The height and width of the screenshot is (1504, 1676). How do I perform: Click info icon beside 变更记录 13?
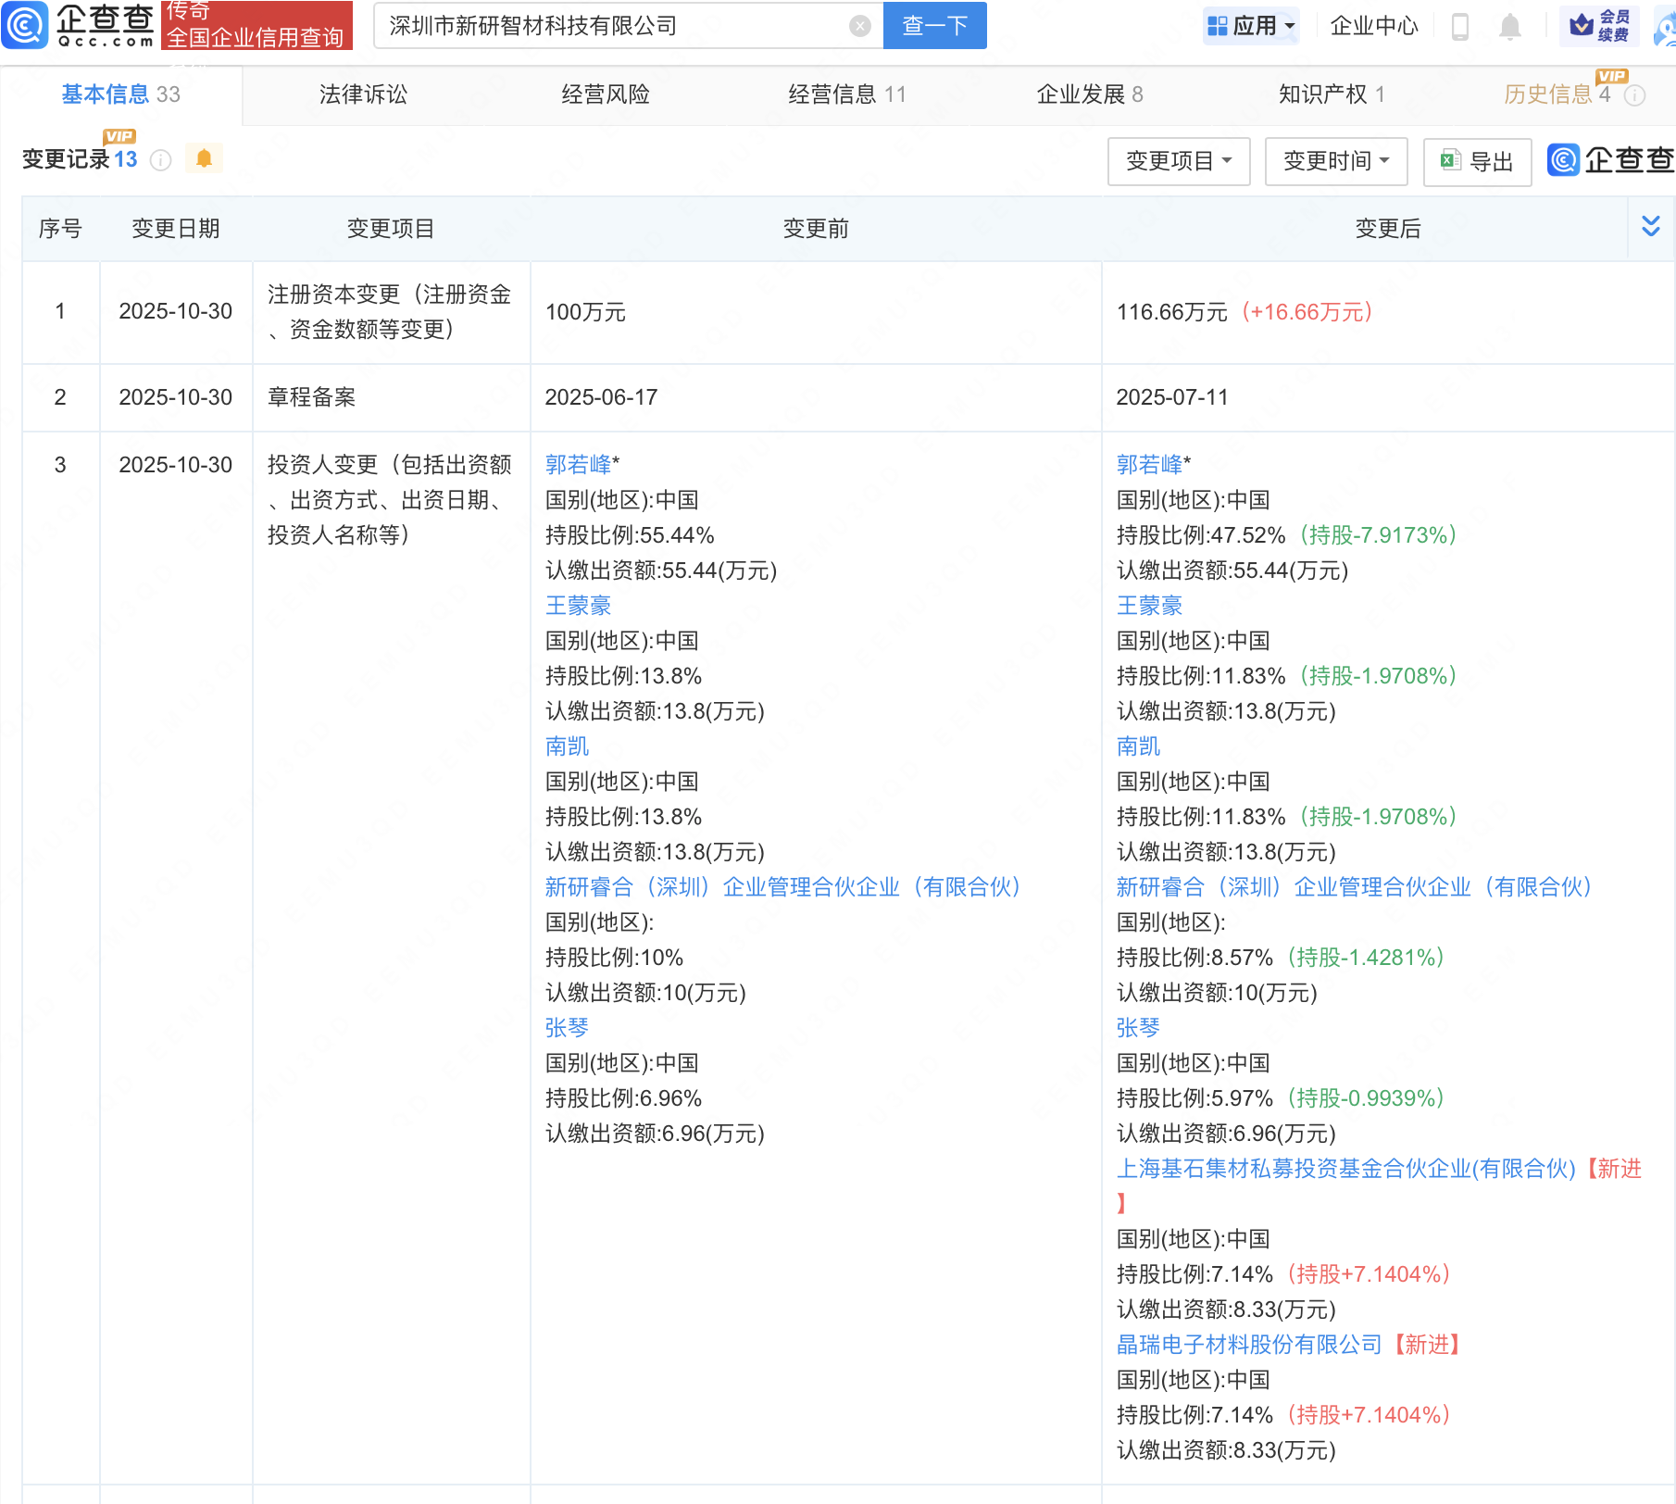click(x=161, y=160)
